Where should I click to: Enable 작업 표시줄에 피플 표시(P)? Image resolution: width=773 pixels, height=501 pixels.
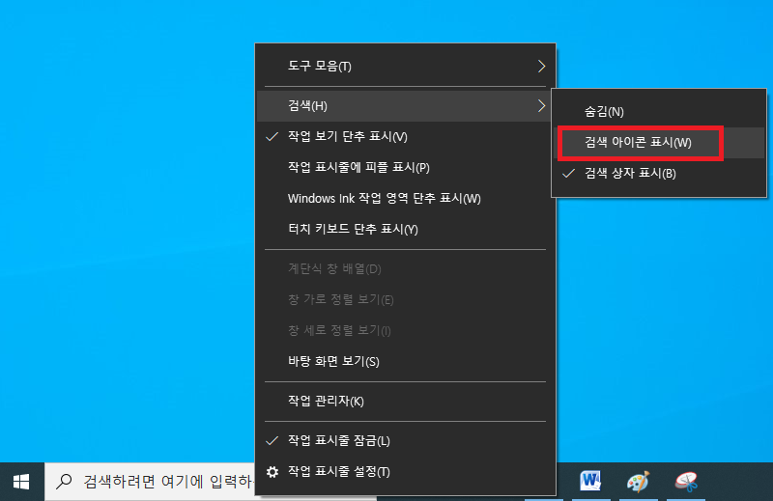tap(405, 168)
